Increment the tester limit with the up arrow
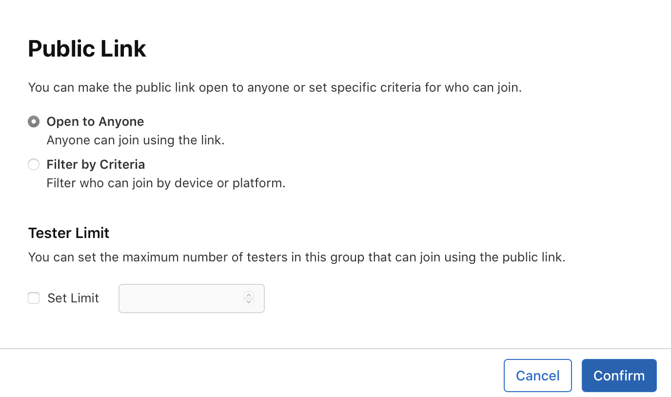This screenshot has height=397, width=671. click(x=248, y=295)
